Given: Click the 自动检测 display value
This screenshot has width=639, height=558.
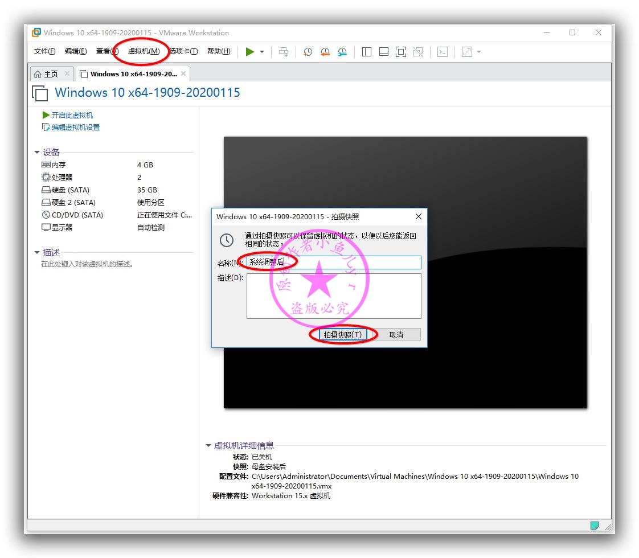Looking at the screenshot, I should pos(151,228).
